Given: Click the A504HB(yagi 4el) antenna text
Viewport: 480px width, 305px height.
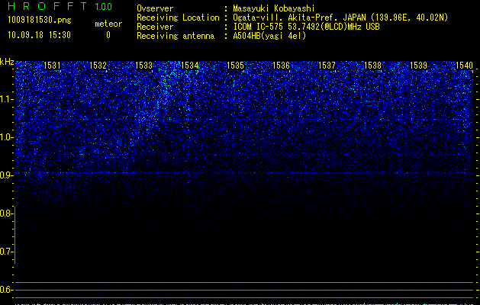Looking at the screenshot, I should (x=269, y=36).
